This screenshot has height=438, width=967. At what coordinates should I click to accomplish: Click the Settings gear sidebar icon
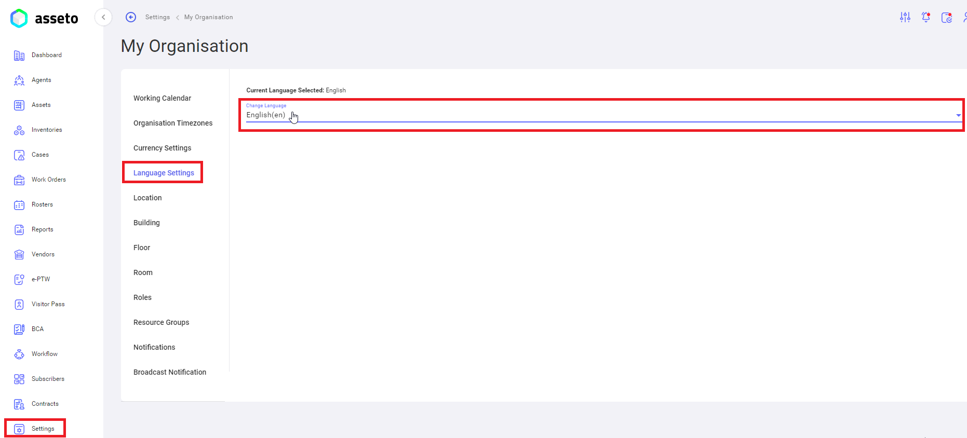[19, 429]
